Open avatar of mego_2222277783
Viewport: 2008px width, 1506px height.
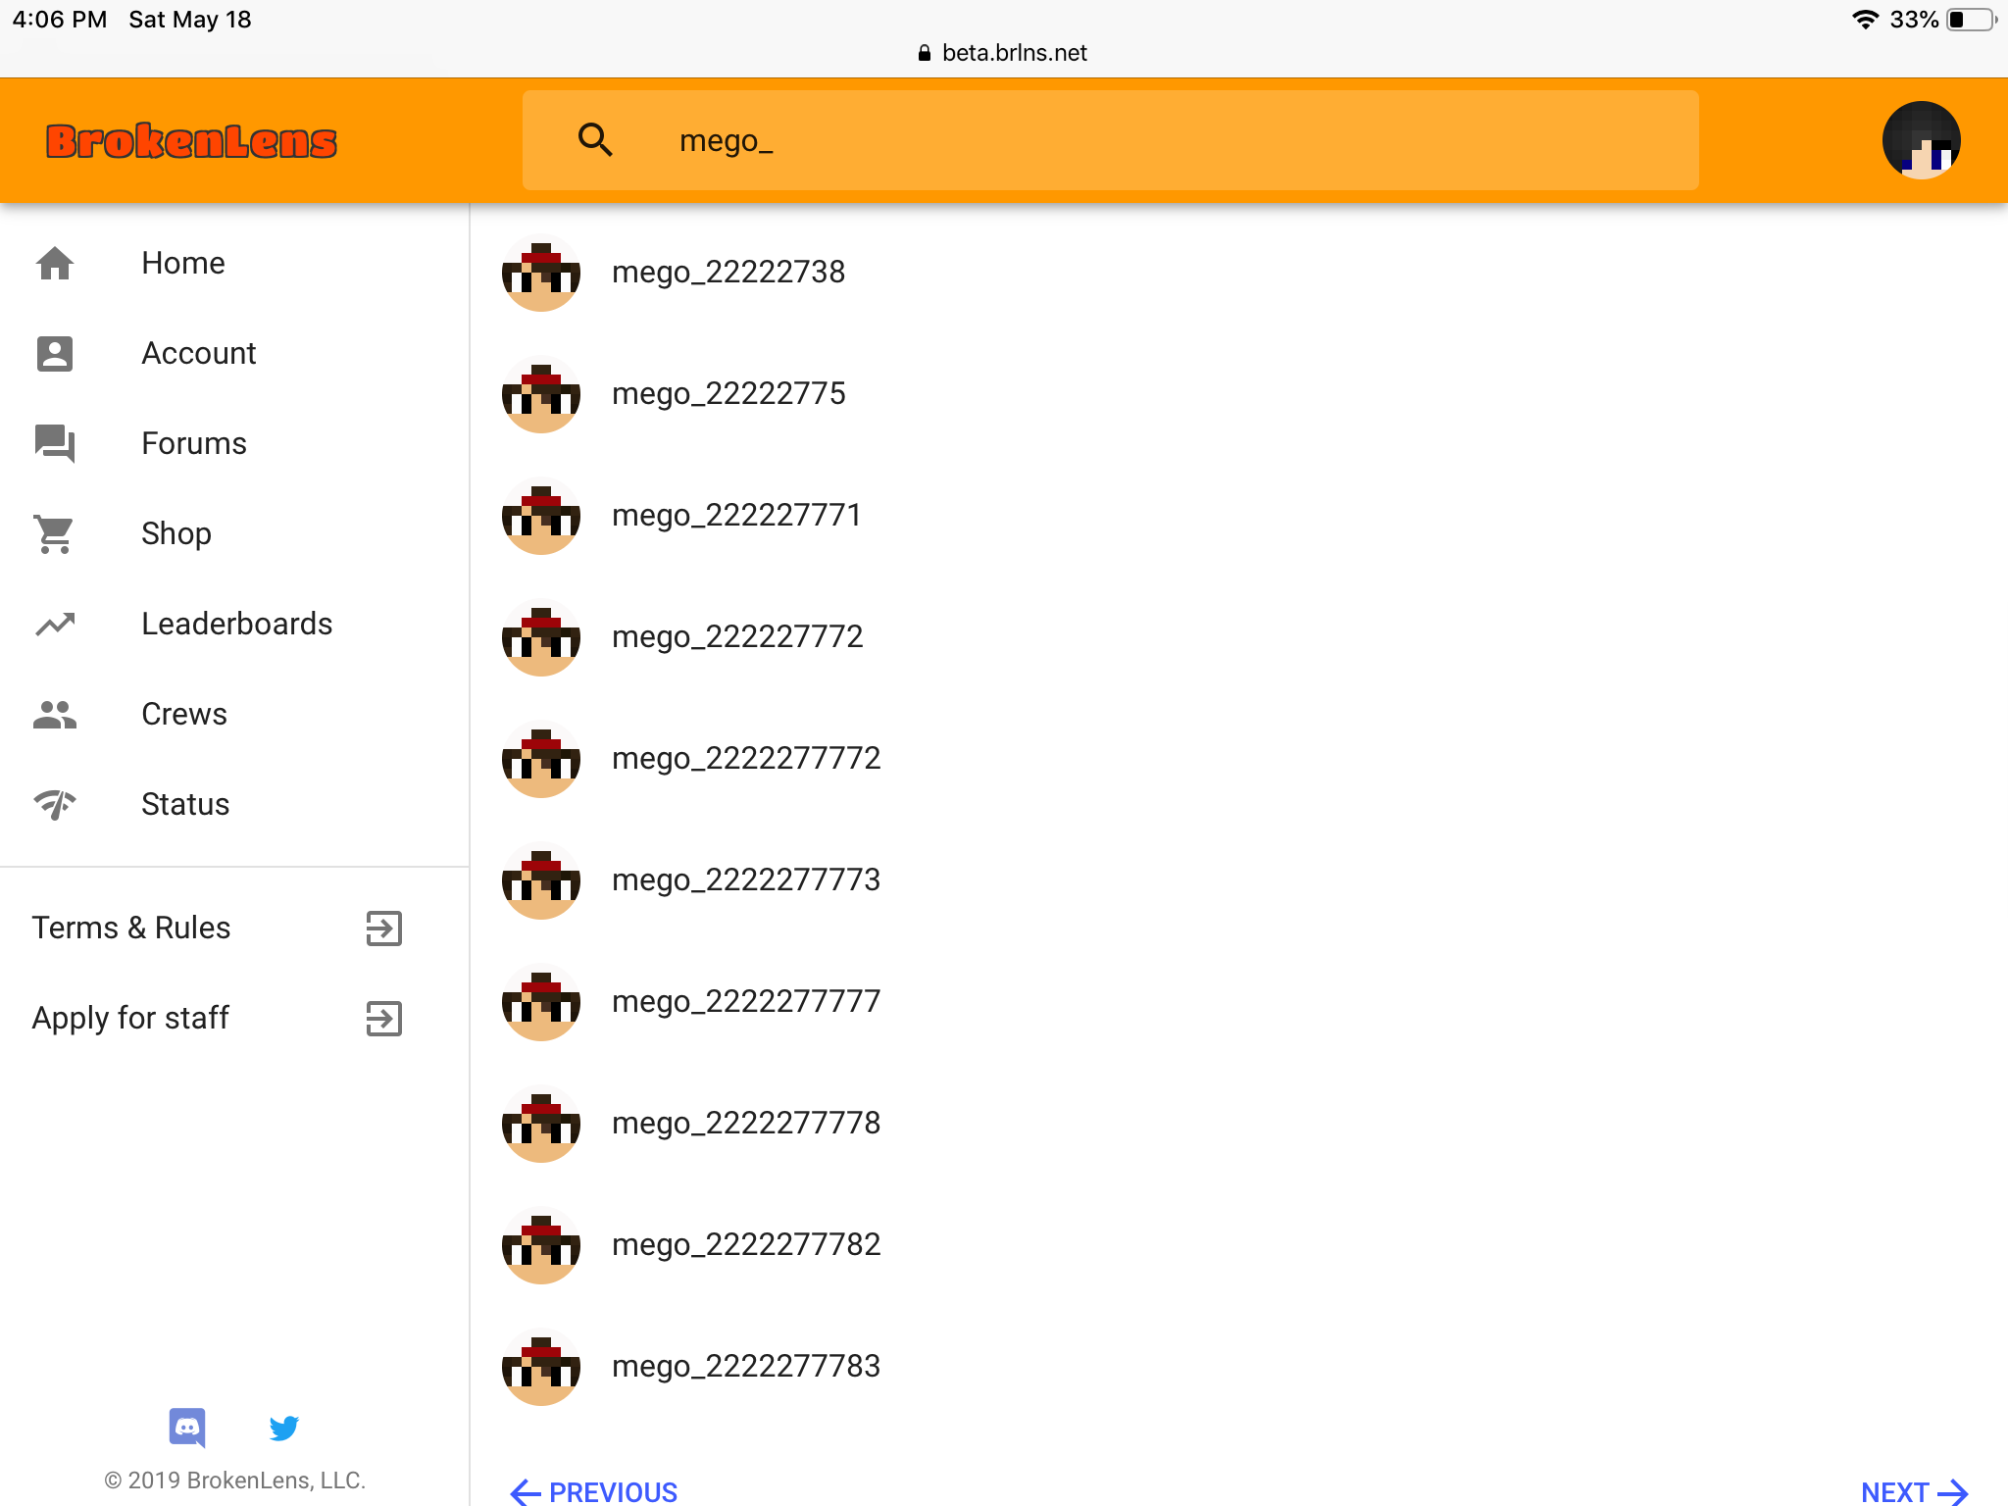541,1366
